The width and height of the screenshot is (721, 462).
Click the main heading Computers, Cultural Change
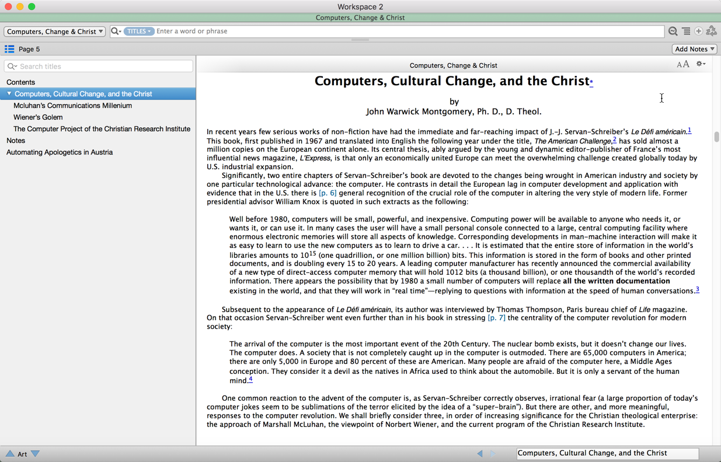[x=452, y=81]
